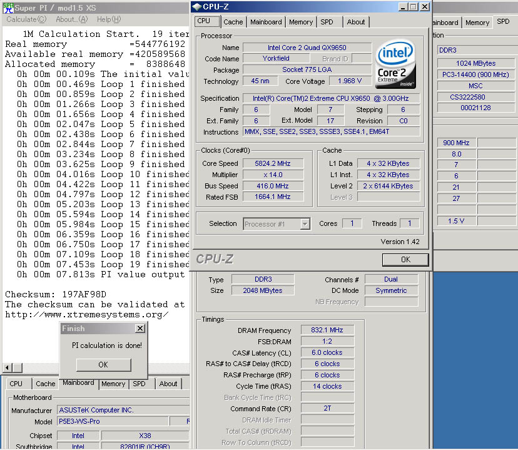This screenshot has width=518, height=450.
Task: Click the DC Mode value "Symmetric"
Action: click(x=391, y=290)
